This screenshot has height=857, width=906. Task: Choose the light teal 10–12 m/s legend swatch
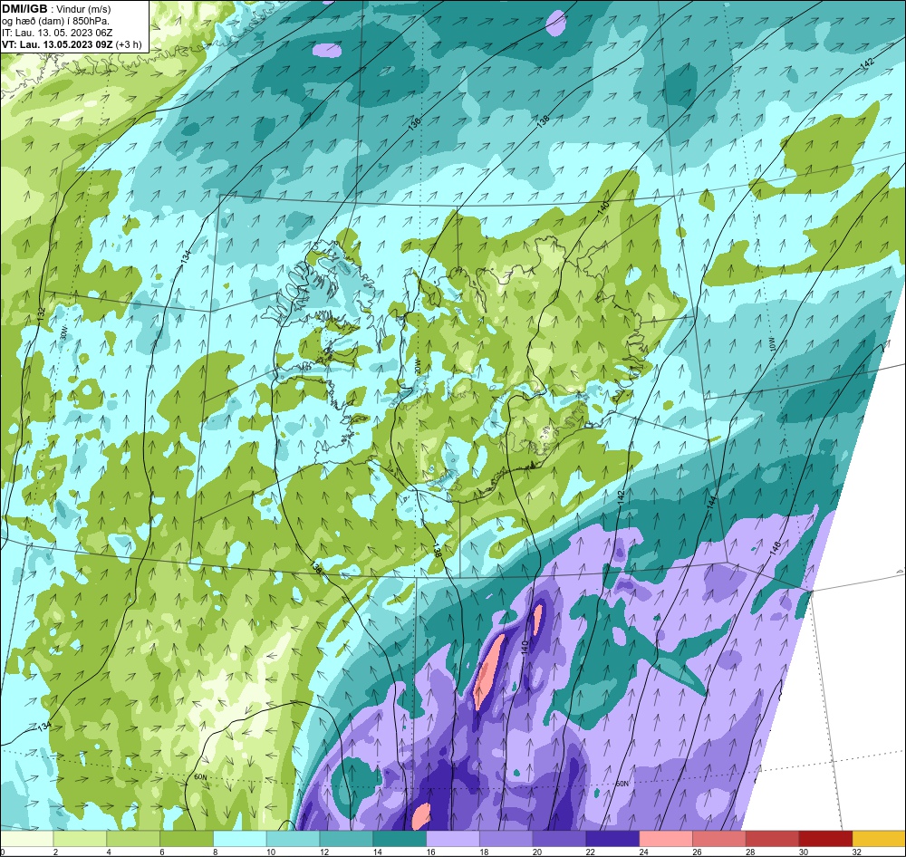click(x=293, y=839)
